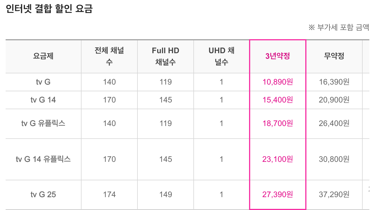Select the tv G 25 plan name
The height and width of the screenshot is (210, 375).
point(43,194)
